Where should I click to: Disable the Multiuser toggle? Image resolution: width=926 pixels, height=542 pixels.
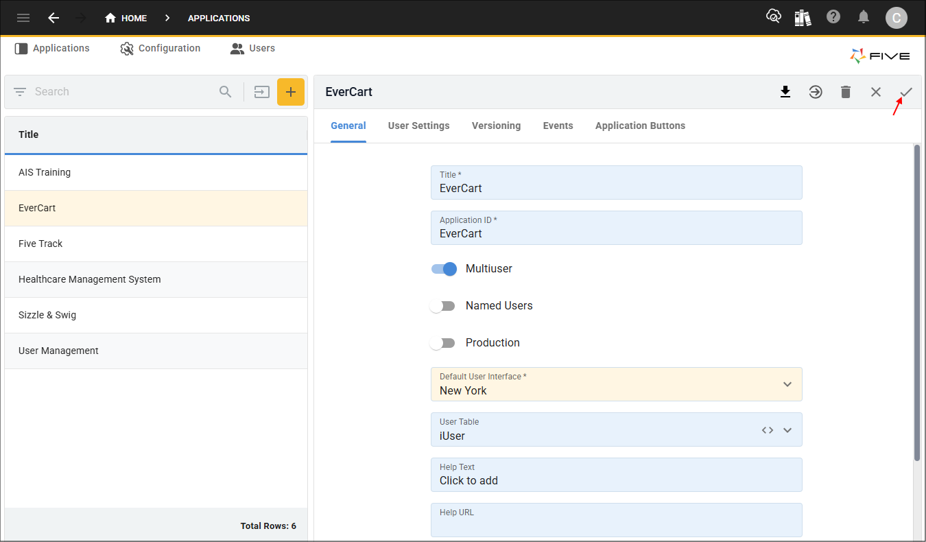pos(444,269)
